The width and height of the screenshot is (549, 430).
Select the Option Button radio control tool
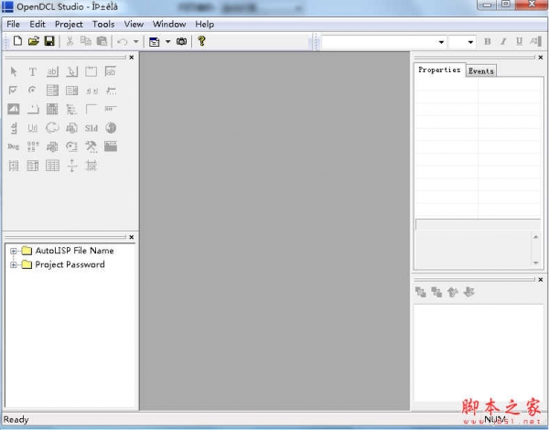[x=32, y=91]
